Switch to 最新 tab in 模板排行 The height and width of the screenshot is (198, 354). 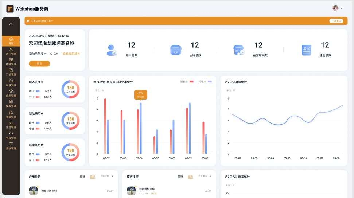pos(180,177)
